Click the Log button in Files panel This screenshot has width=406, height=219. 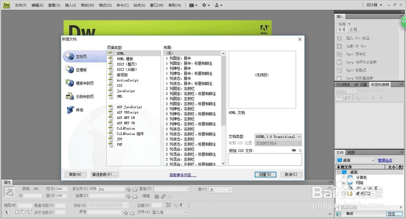click(x=394, y=214)
